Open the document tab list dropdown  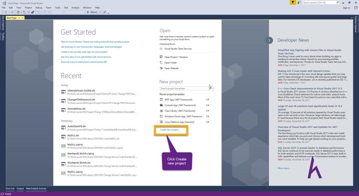click(352, 18)
